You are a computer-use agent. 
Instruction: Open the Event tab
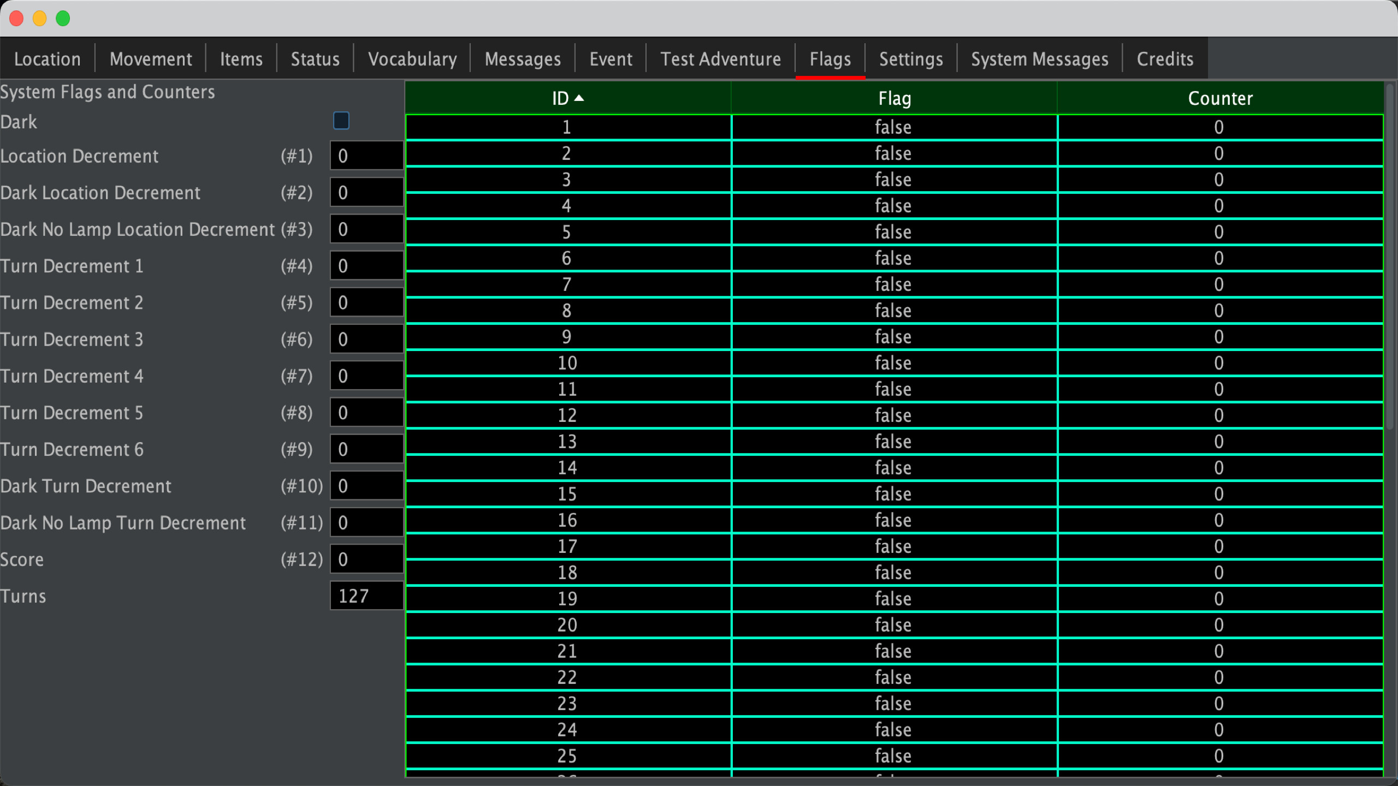pos(610,58)
